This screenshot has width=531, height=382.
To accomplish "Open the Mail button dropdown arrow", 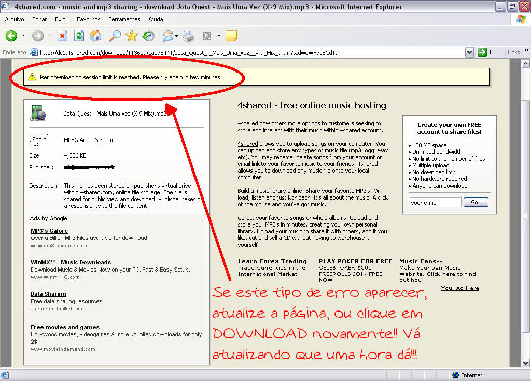I will pyautogui.click(x=176, y=36).
